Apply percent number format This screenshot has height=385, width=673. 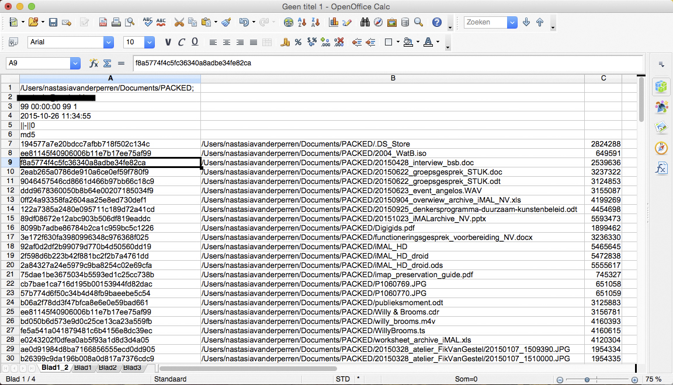298,42
